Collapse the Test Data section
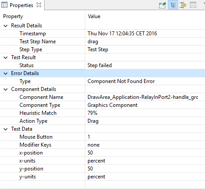This screenshot has height=189, width=205. (6, 129)
